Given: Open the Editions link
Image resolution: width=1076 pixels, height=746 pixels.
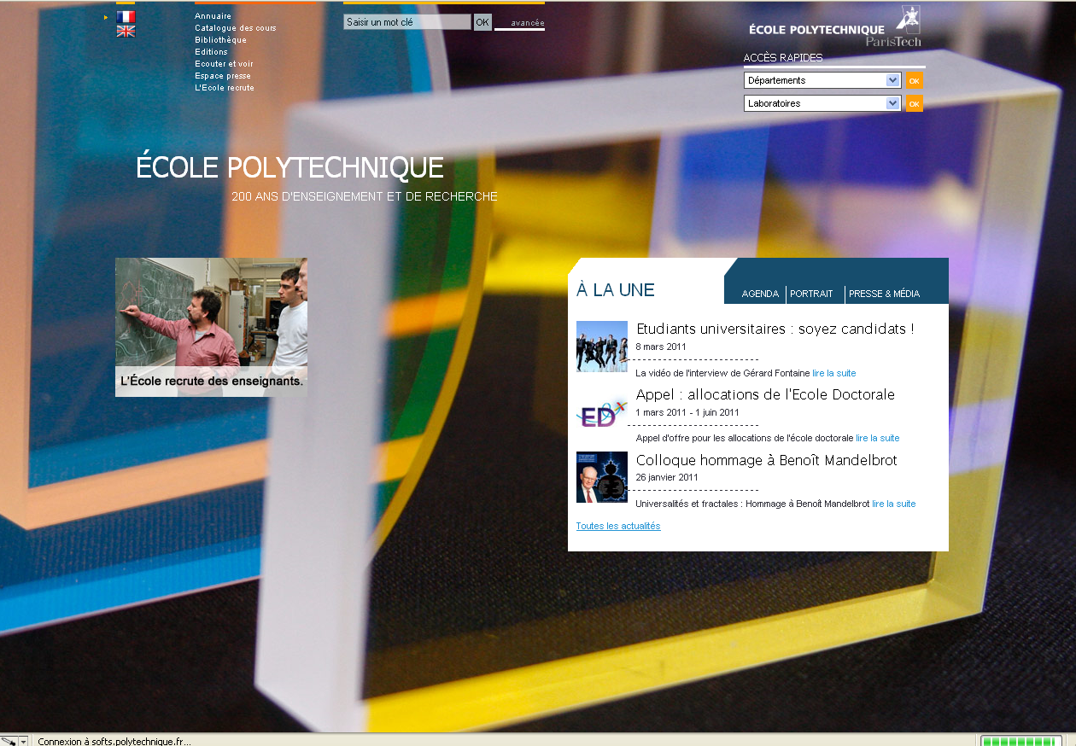Looking at the screenshot, I should tap(211, 52).
